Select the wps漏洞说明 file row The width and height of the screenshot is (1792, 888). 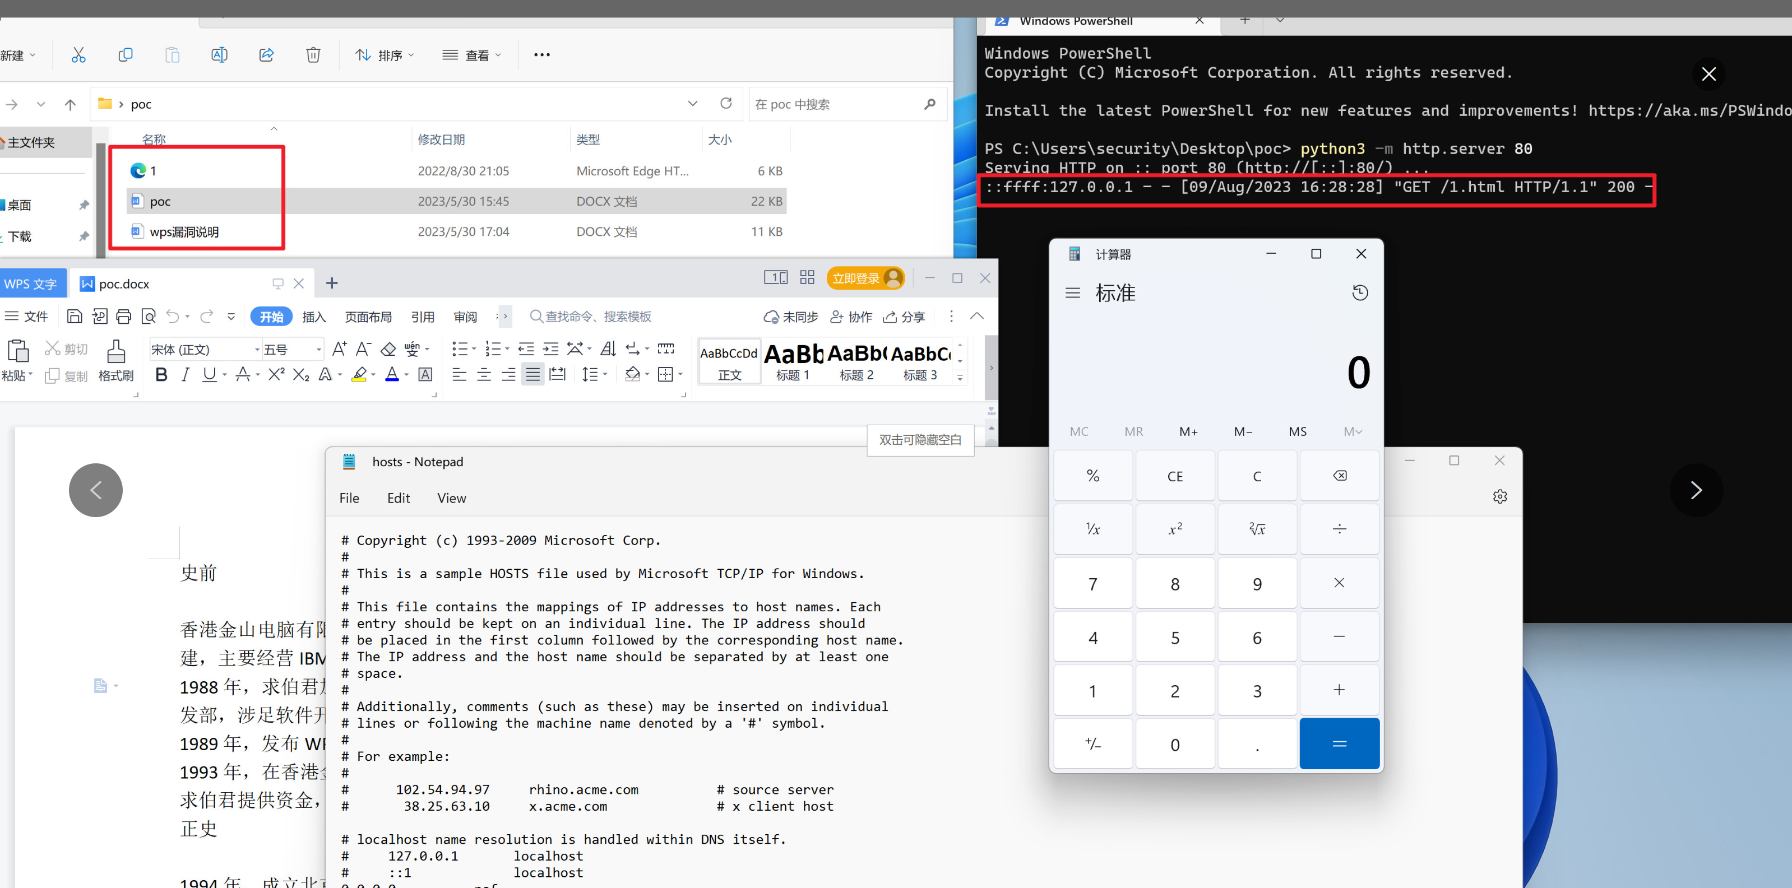click(x=456, y=231)
